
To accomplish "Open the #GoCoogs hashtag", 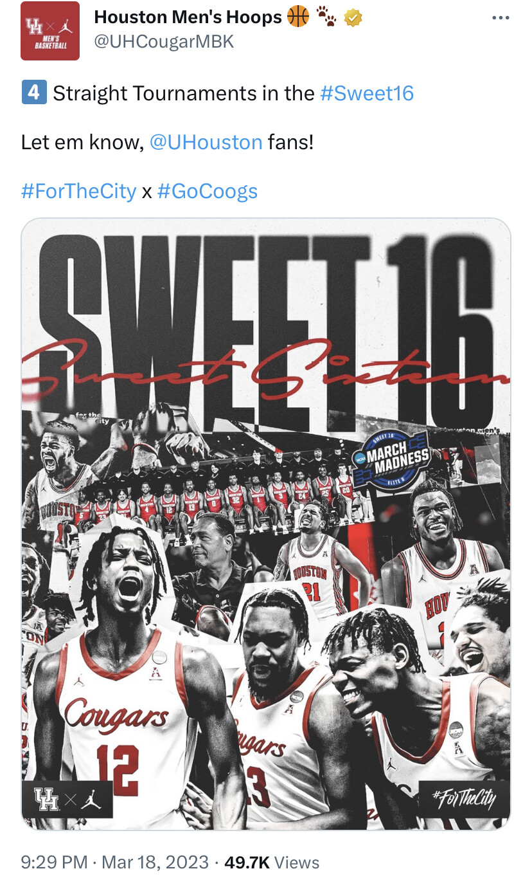I will [207, 191].
